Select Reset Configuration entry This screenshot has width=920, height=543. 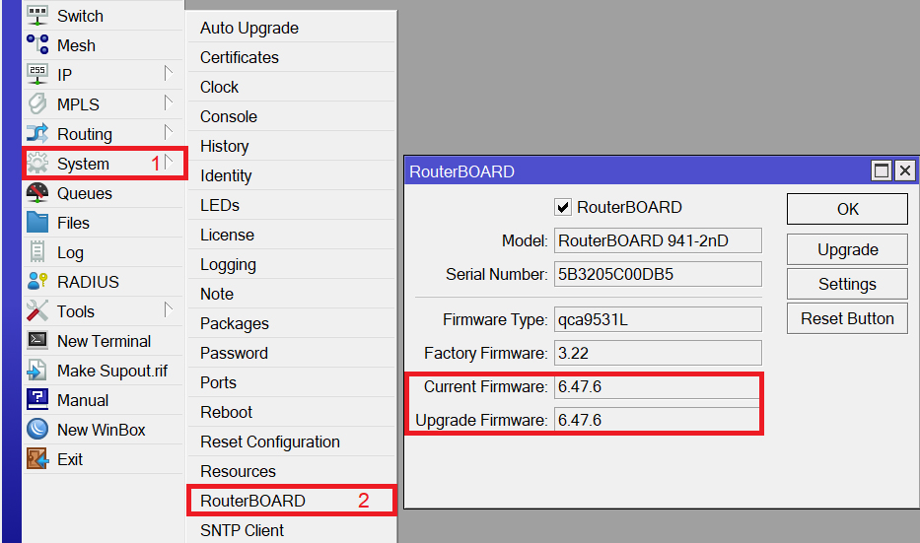tap(292, 441)
